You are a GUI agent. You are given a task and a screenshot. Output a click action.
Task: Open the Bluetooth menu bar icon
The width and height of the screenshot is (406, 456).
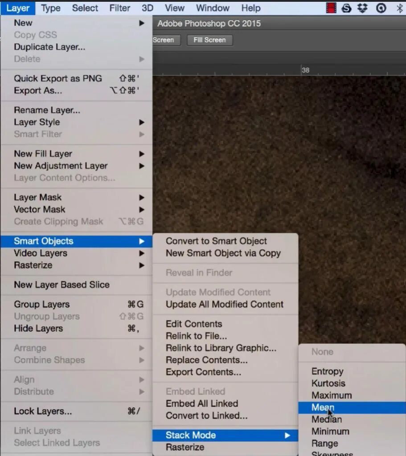click(x=400, y=8)
